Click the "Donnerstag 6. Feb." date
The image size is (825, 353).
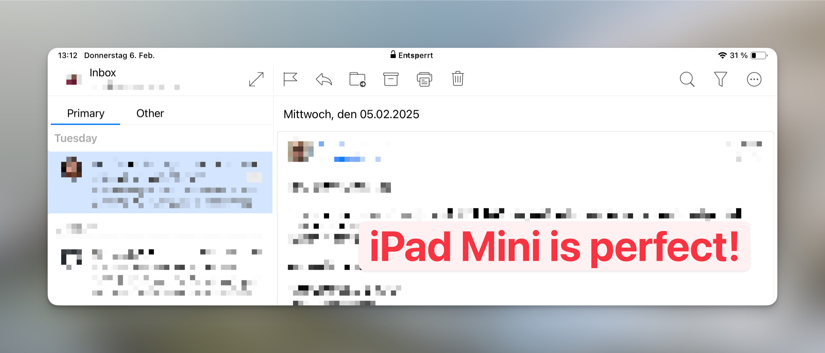tap(119, 55)
